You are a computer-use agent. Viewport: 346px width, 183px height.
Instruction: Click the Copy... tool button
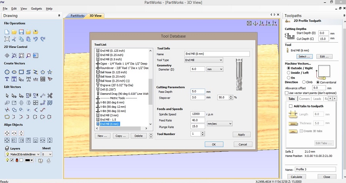tap(120, 136)
